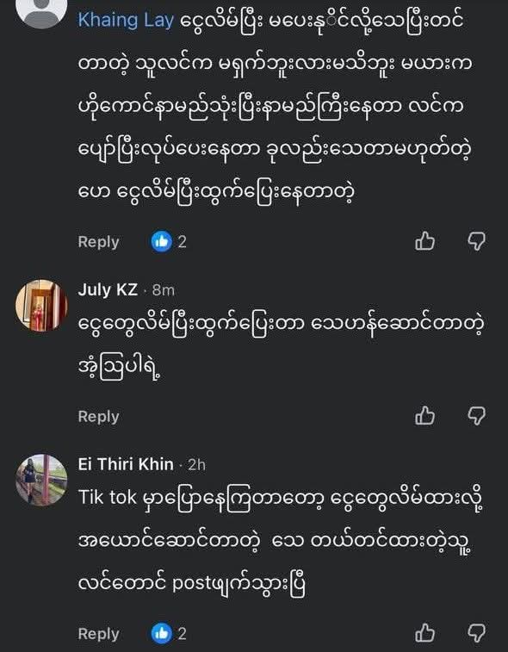
Task: Like Khaing Lay's comment with thumbs up
Action: 424,241
